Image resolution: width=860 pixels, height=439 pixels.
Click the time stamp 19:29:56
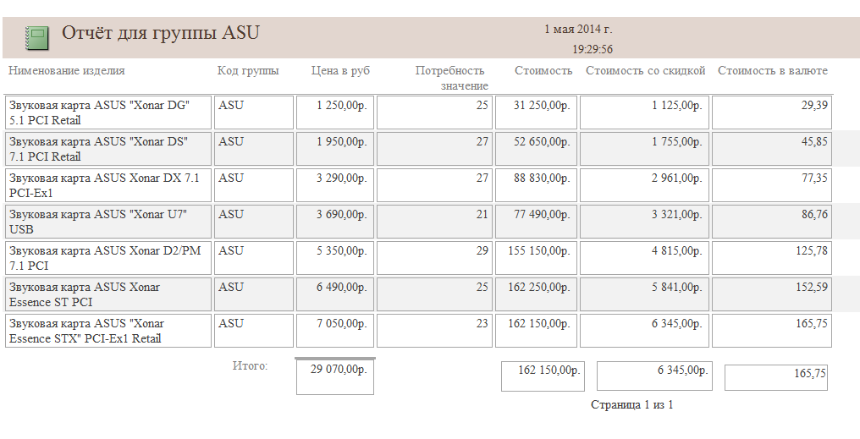(593, 49)
